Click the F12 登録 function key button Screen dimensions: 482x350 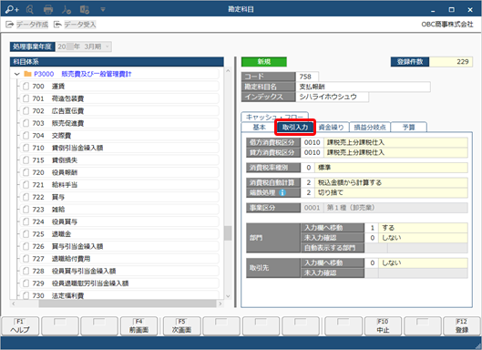pos(462,326)
